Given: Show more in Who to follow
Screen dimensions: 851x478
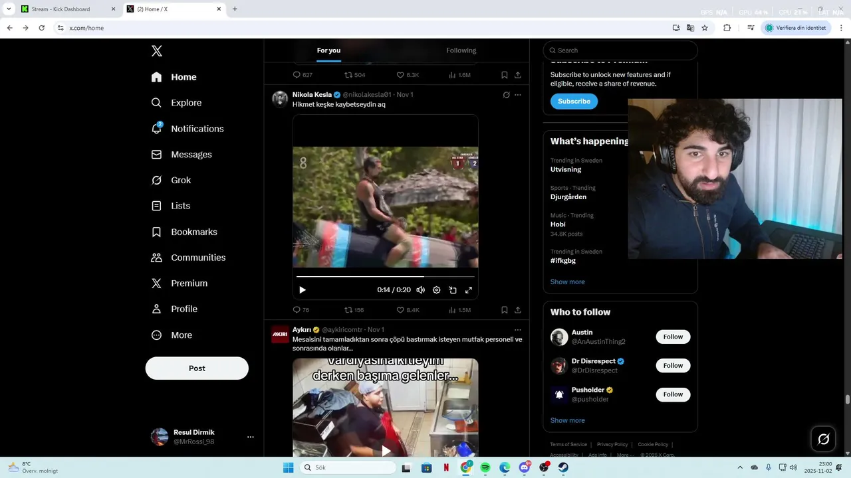Looking at the screenshot, I should [568, 421].
